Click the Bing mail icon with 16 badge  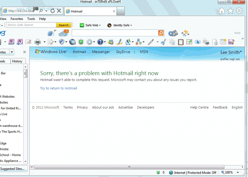[x=64, y=33]
